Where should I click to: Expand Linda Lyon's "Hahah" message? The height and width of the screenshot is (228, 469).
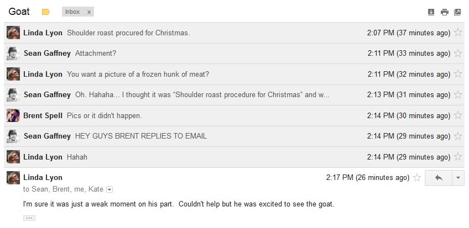click(x=77, y=157)
